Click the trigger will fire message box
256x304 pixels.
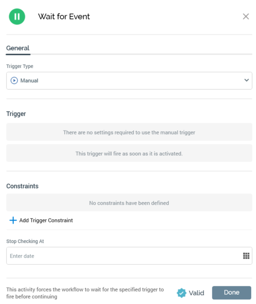pyautogui.click(x=129, y=153)
